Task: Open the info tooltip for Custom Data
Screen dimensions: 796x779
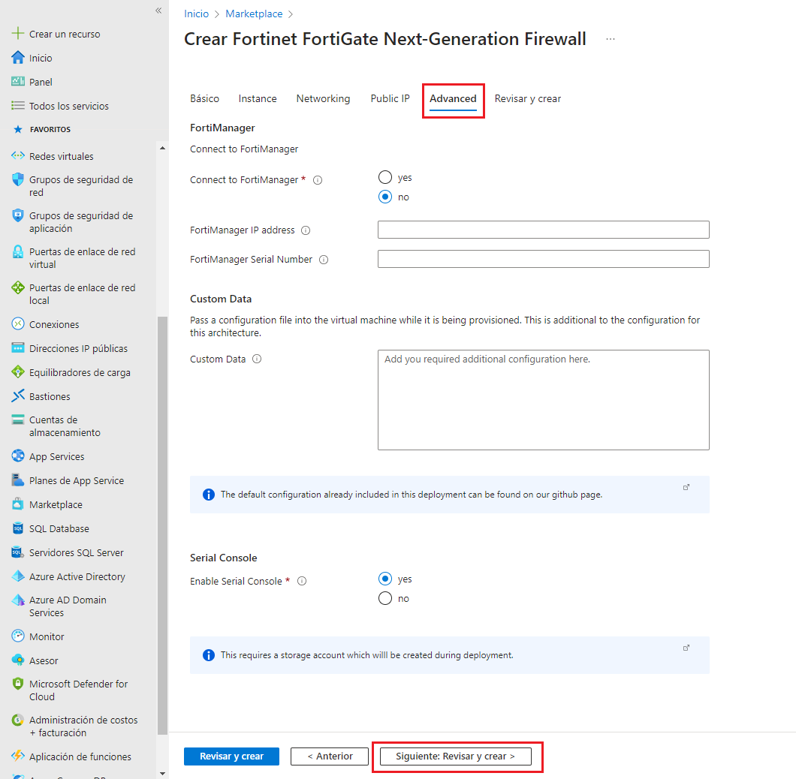Action: 256,359
